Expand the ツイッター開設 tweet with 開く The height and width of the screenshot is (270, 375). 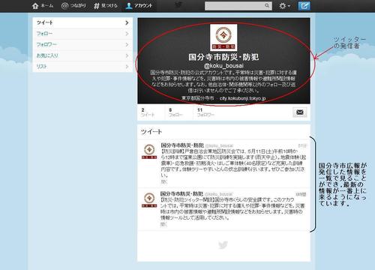click(163, 224)
